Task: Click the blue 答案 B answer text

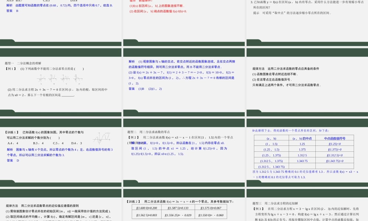Action: tap(11, 11)
